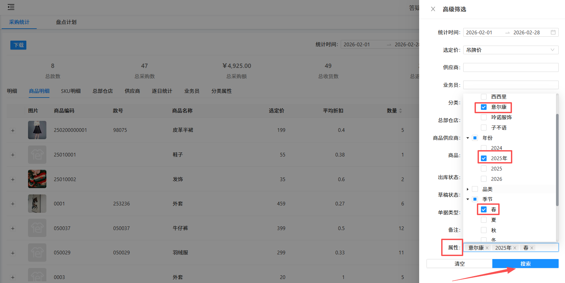
Task: Open the 商品明细 sub-tab
Action: point(39,91)
